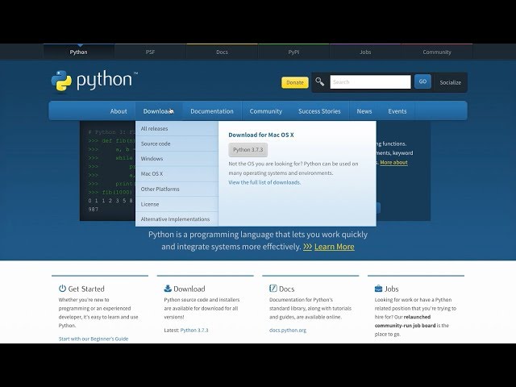Click the Get Started power icon
This screenshot has height=387, width=516.
pyautogui.click(x=62, y=289)
